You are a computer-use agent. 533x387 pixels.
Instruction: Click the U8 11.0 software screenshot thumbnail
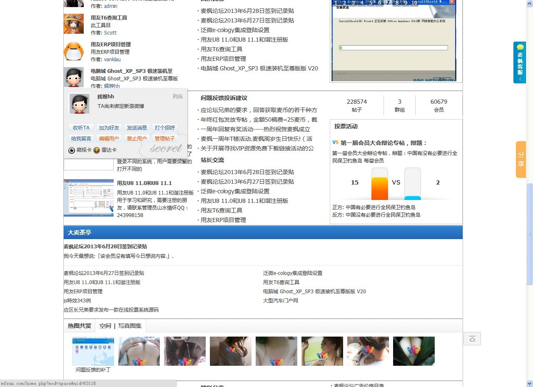tap(89, 198)
